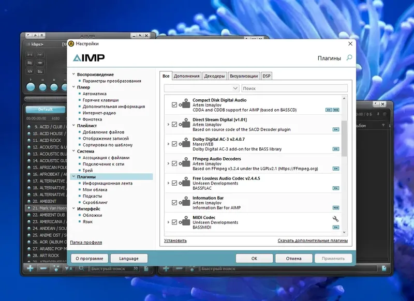Select Интернет-радио in the settings tree

tap(99, 113)
